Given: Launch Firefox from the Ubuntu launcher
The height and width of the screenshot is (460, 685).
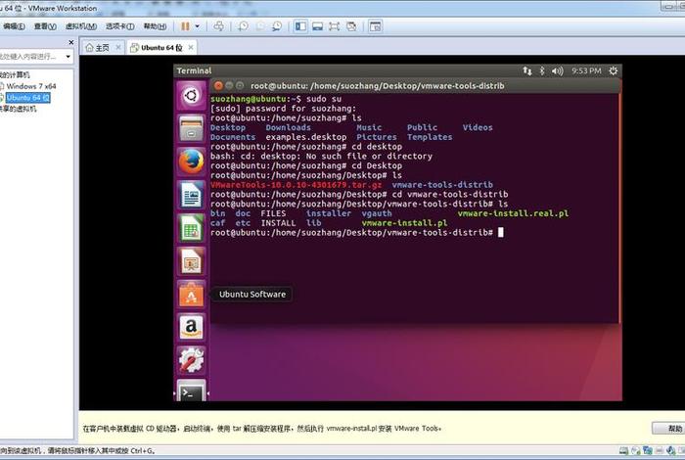Looking at the screenshot, I should tap(191, 161).
